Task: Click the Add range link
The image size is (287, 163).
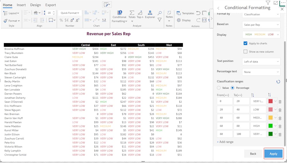Action: point(225,142)
